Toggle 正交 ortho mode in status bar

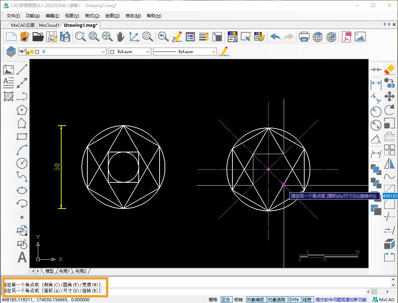[225, 299]
